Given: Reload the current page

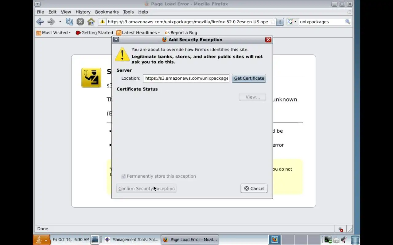Looking at the screenshot, I should click(x=70, y=22).
